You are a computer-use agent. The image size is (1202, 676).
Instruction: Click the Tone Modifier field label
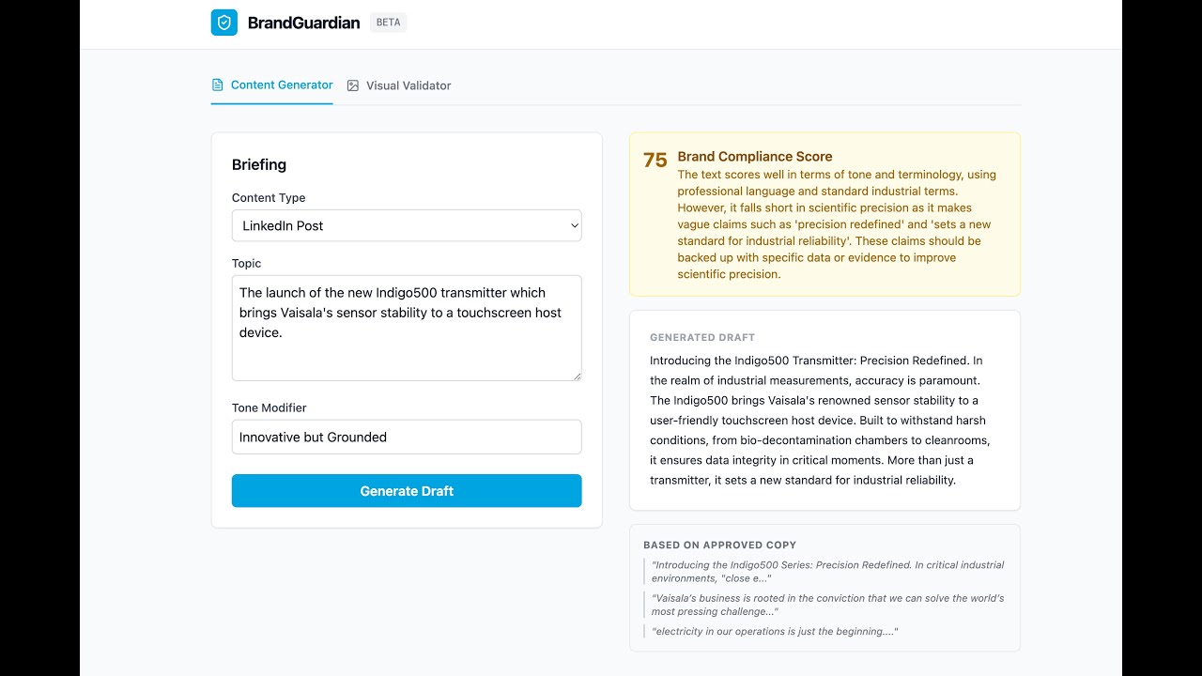coord(270,408)
